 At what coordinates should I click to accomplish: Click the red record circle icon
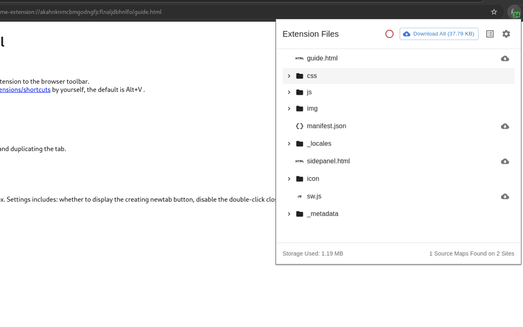[389, 34]
